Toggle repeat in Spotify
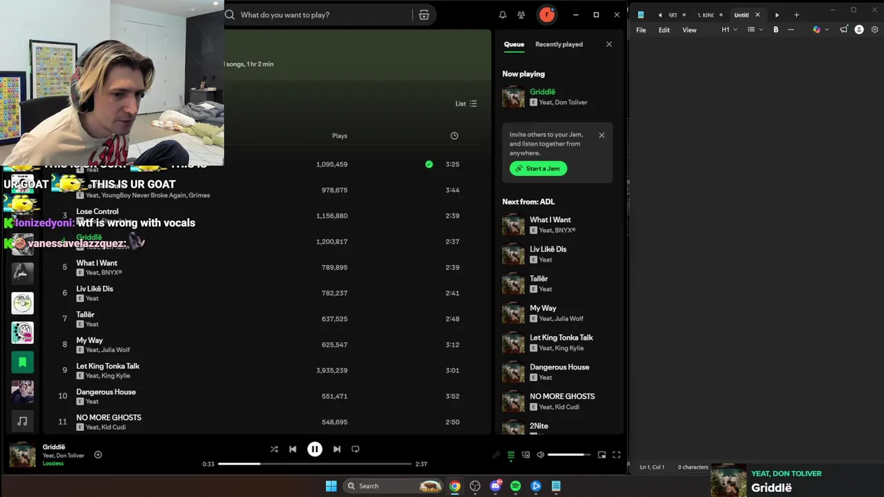Viewport: 884px width, 497px height. tap(356, 449)
